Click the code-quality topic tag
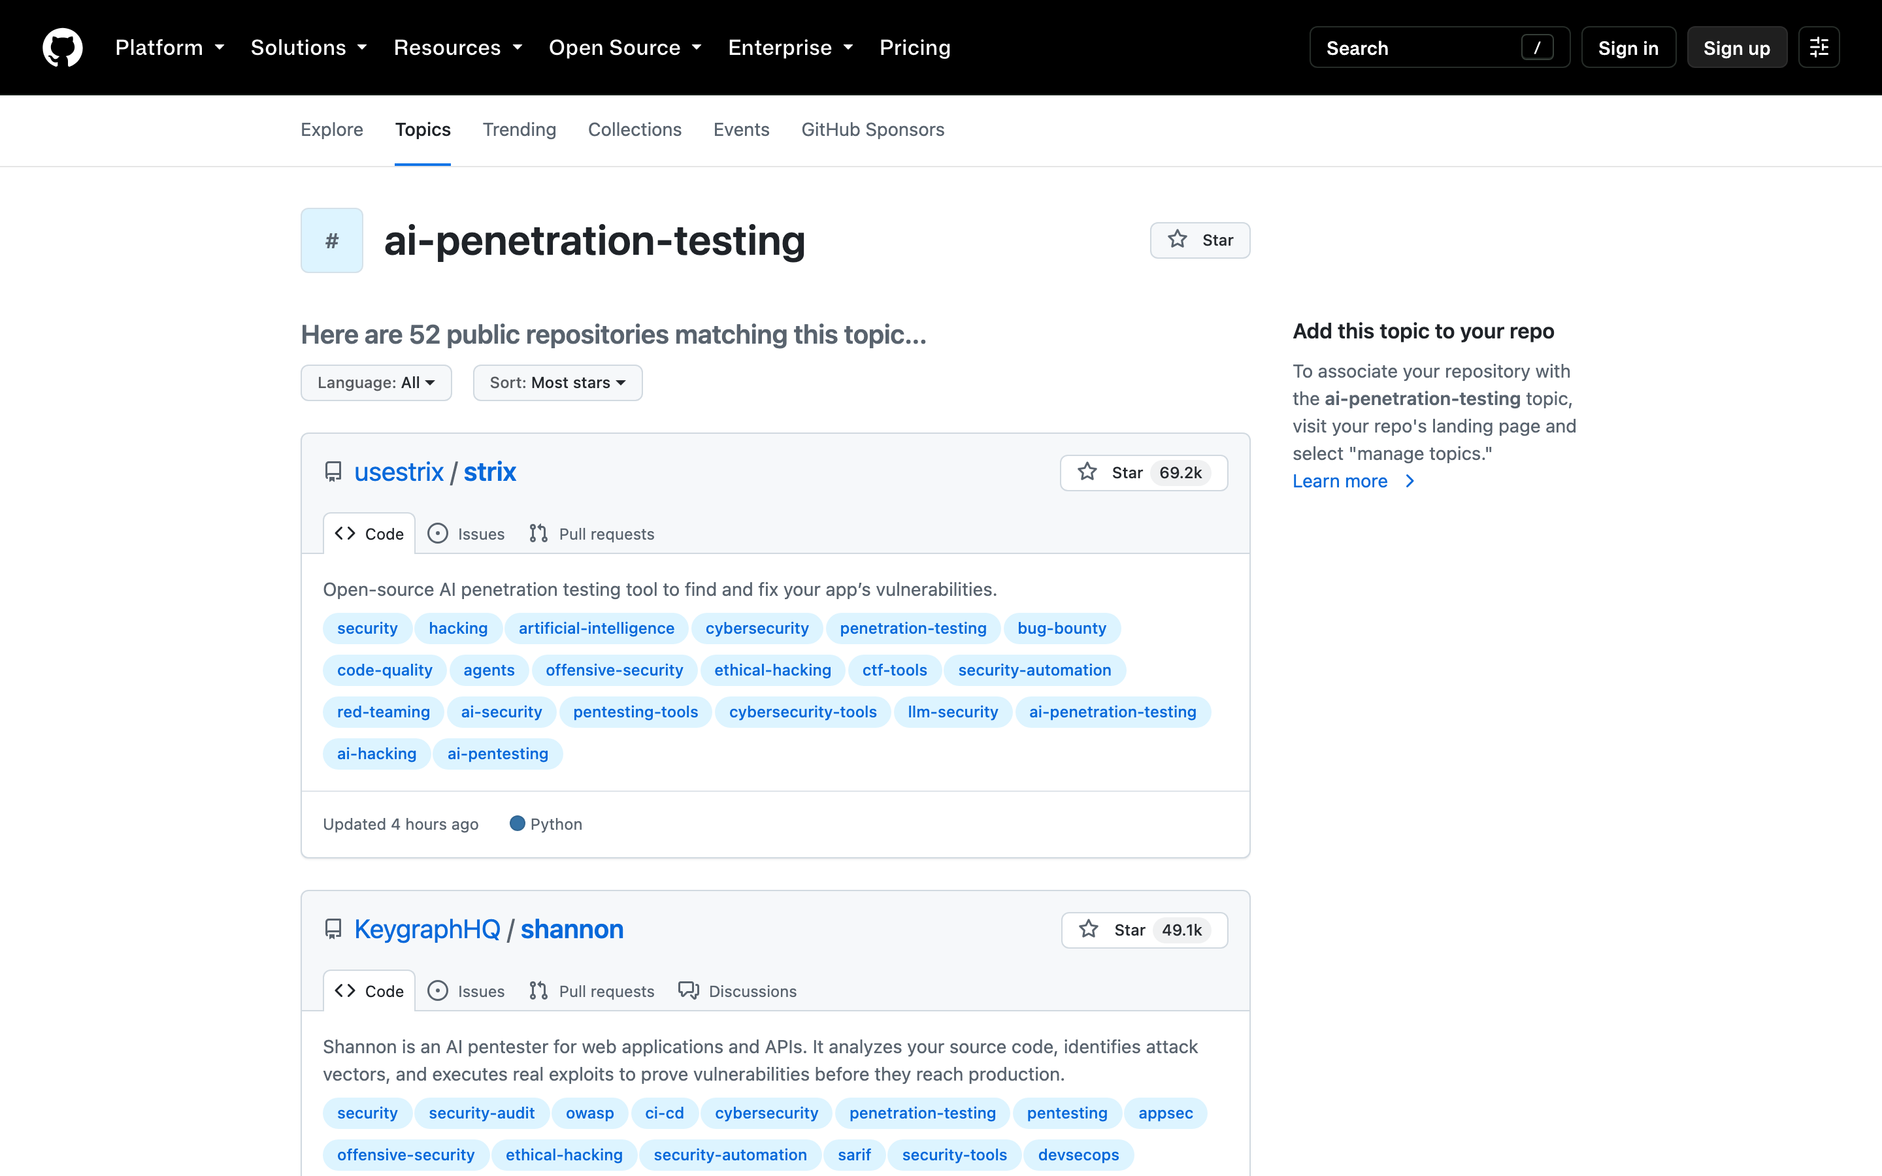Screen dimensions: 1882x1176 [384, 670]
